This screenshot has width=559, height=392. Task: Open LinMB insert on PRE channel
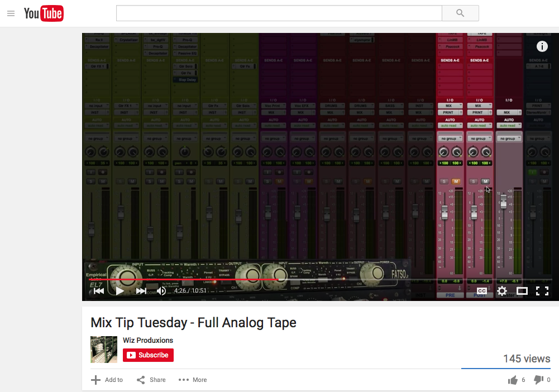pos(450,40)
